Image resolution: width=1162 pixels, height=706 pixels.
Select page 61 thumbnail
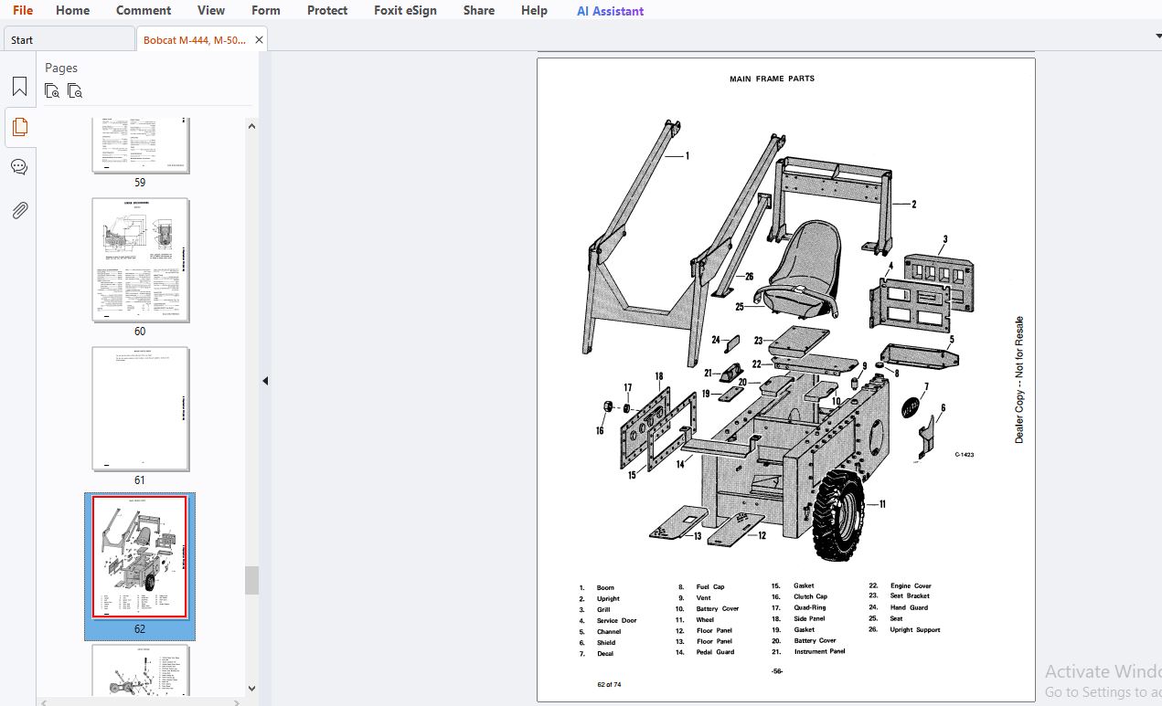click(x=140, y=408)
